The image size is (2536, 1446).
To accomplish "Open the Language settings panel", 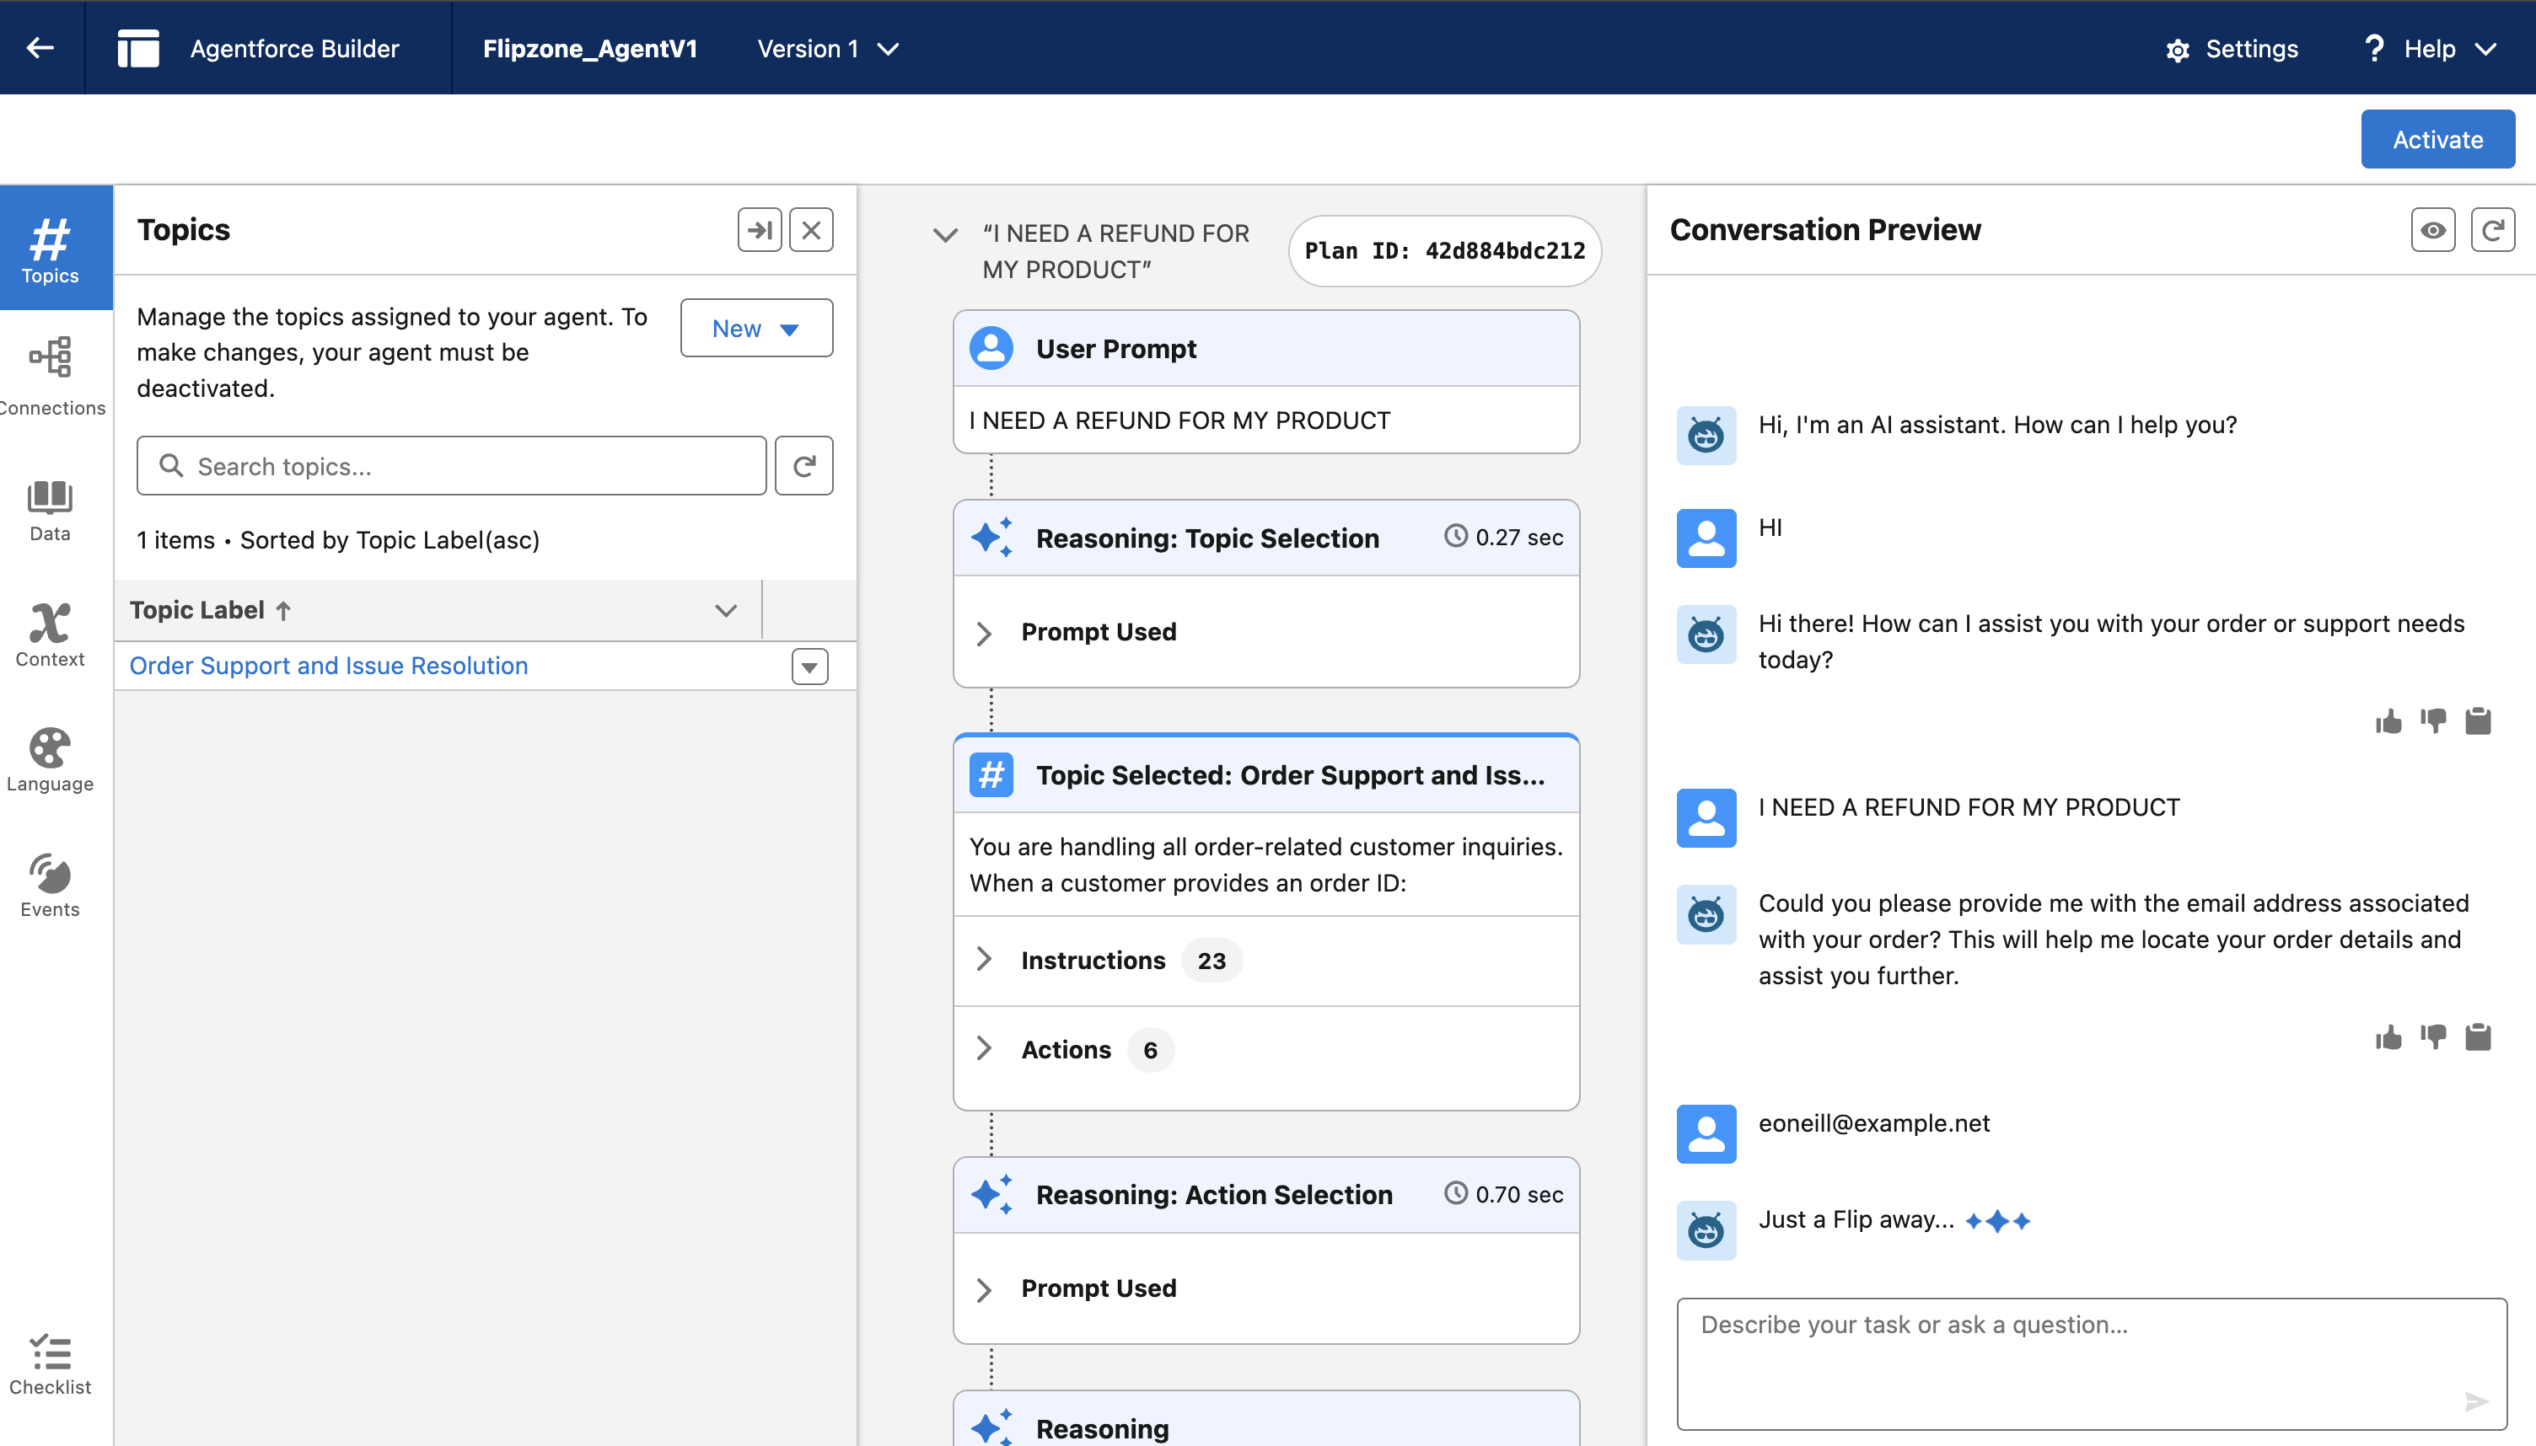I will tap(50, 760).
